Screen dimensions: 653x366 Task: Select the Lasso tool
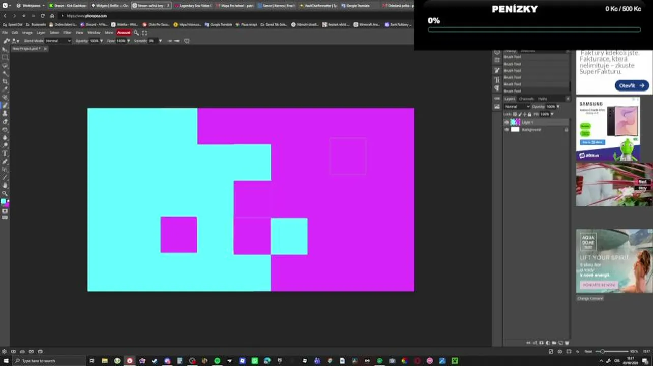tap(5, 66)
